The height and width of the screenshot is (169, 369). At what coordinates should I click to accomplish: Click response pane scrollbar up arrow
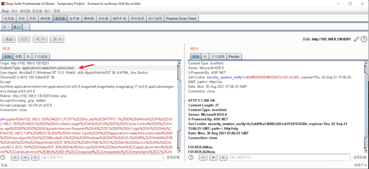(x=367, y=63)
